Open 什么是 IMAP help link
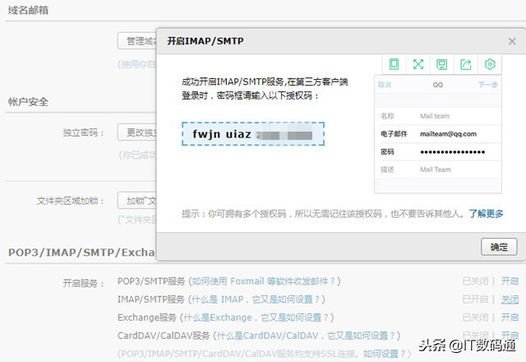Image resolution: width=526 pixels, height=362 pixels. pyautogui.click(x=256, y=299)
